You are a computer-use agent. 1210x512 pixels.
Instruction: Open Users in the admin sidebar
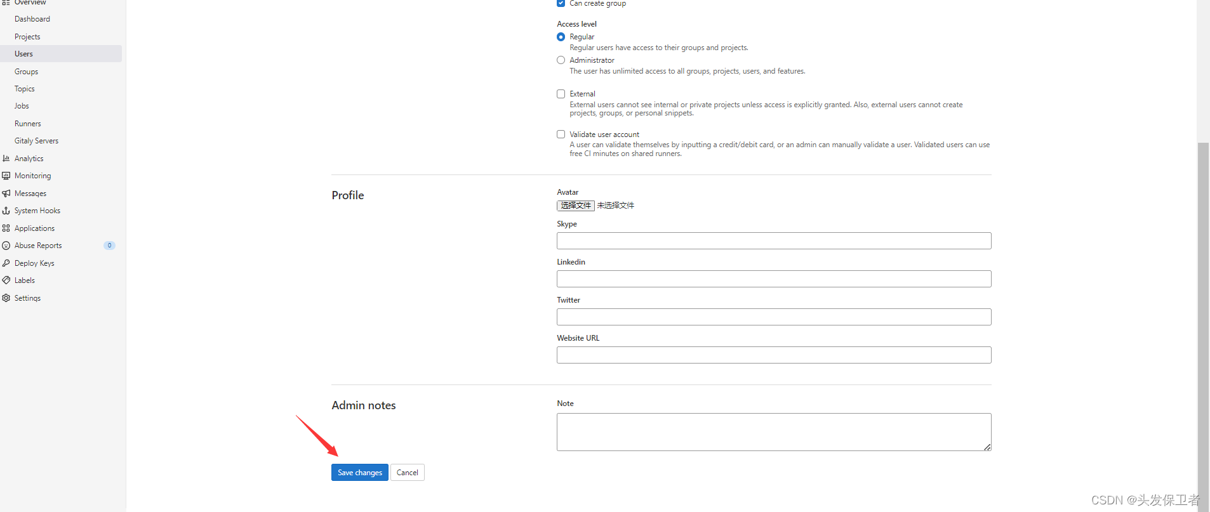(x=61, y=54)
